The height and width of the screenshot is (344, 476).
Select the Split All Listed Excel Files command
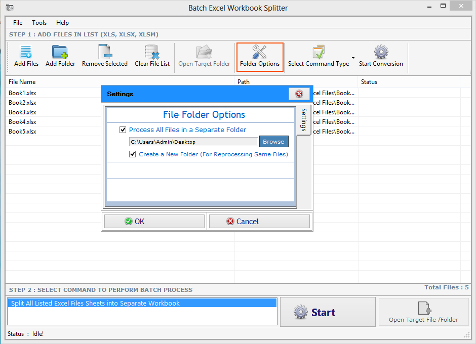point(142,304)
